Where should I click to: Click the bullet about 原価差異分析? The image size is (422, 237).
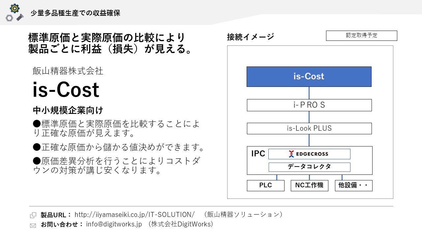(116, 166)
